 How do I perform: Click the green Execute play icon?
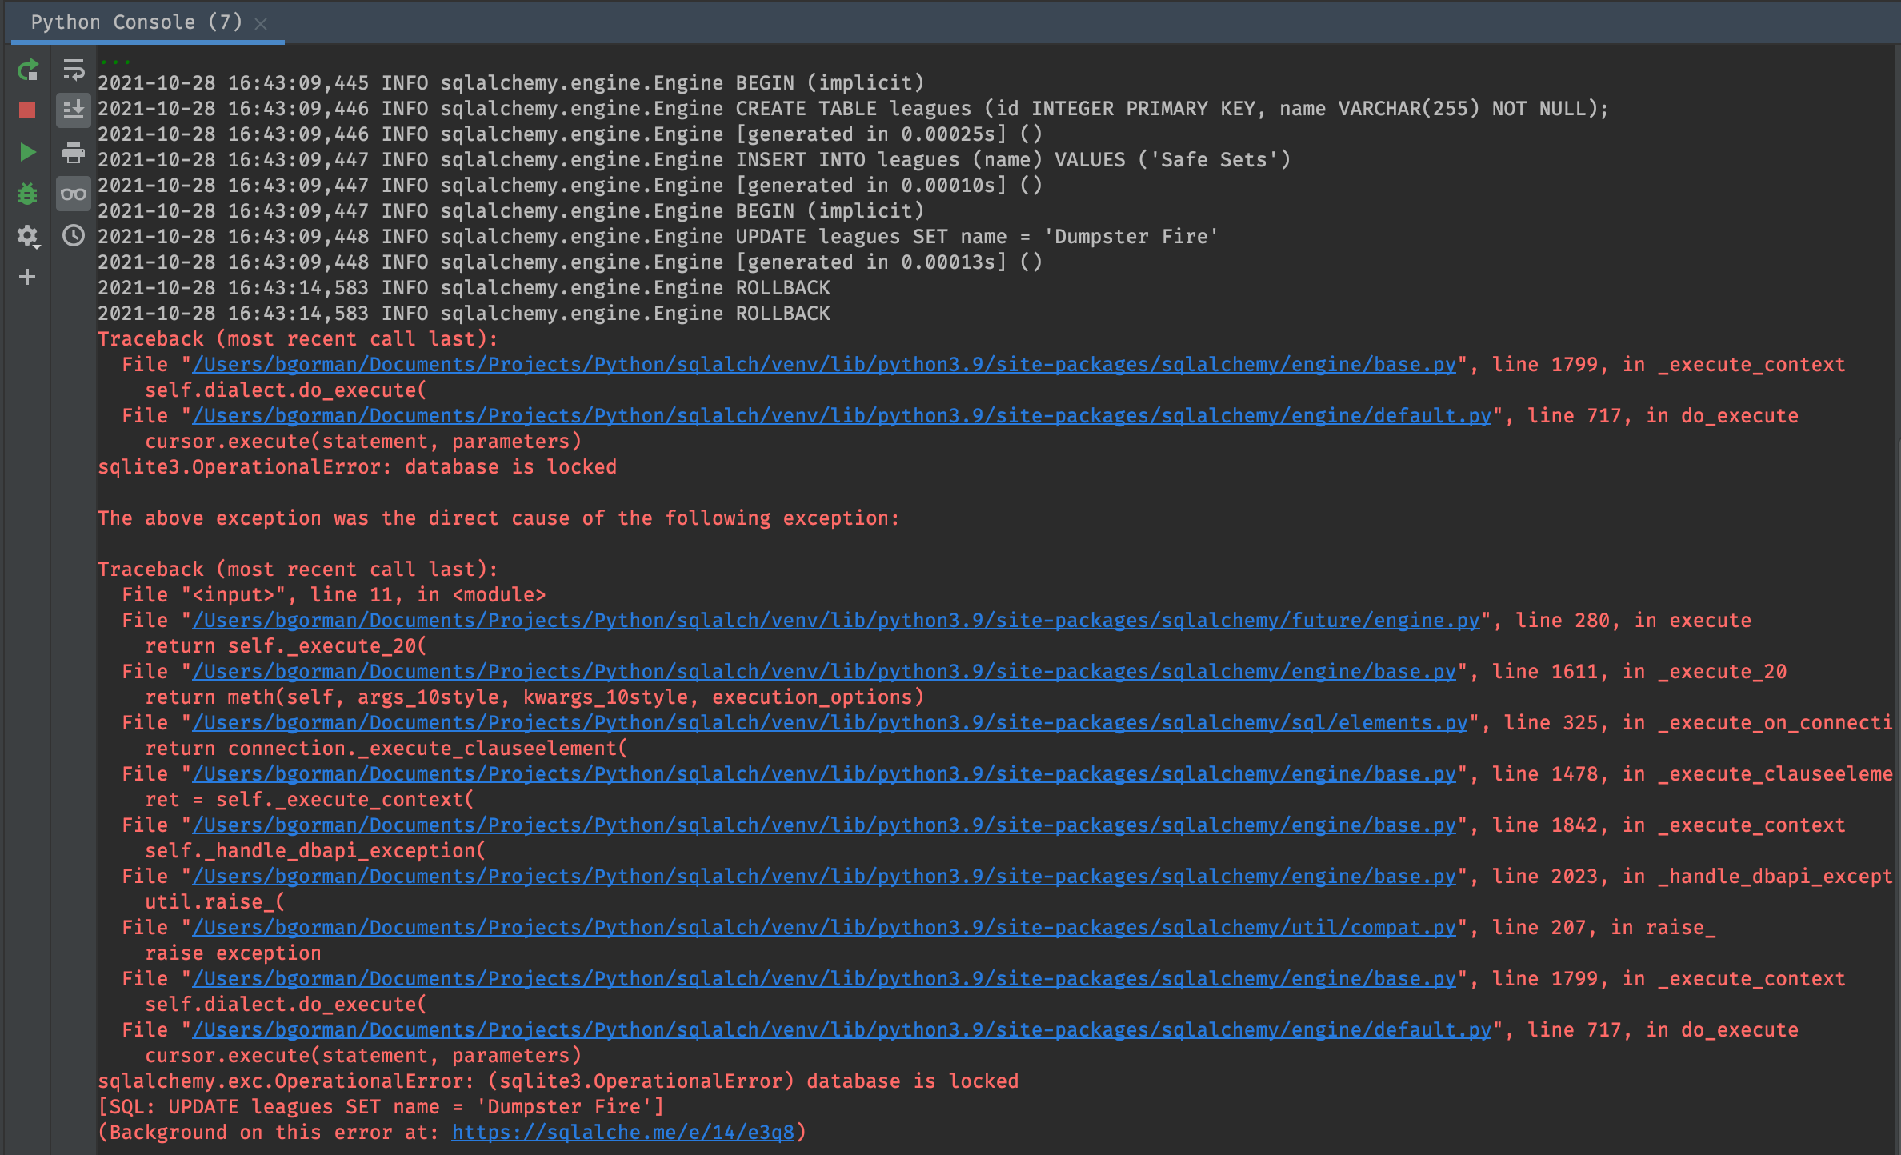tap(27, 152)
